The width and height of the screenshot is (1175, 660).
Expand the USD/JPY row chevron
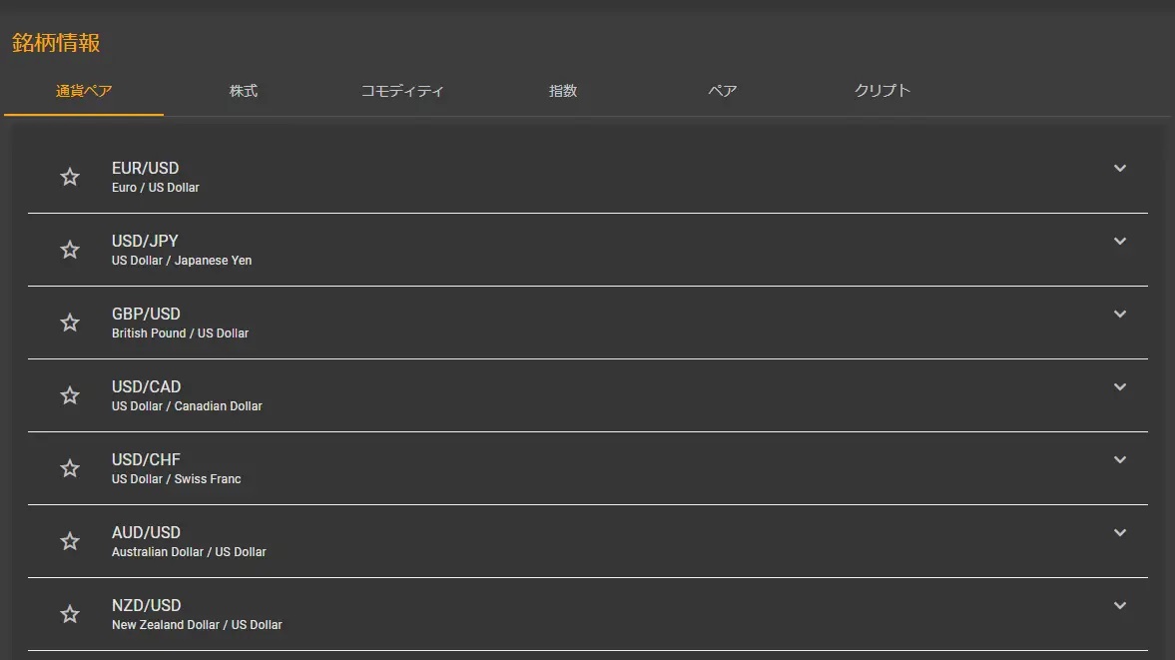pyautogui.click(x=1119, y=242)
